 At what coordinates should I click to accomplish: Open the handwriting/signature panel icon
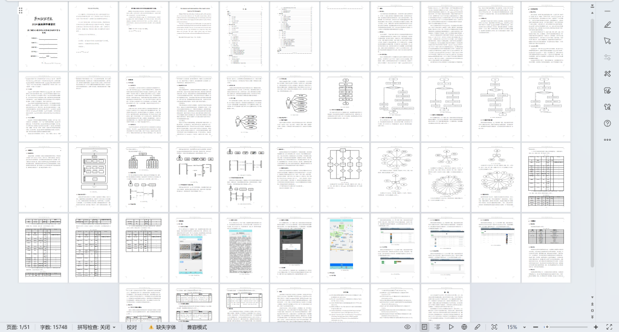(x=608, y=91)
